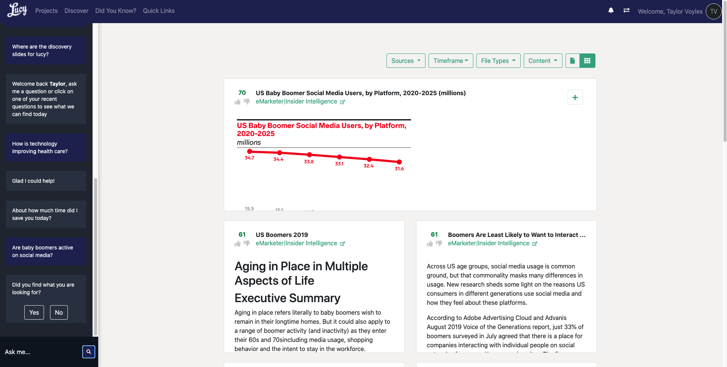Click the 'Aging in Place in Multiple Aspects of Life' heading

coord(301,273)
